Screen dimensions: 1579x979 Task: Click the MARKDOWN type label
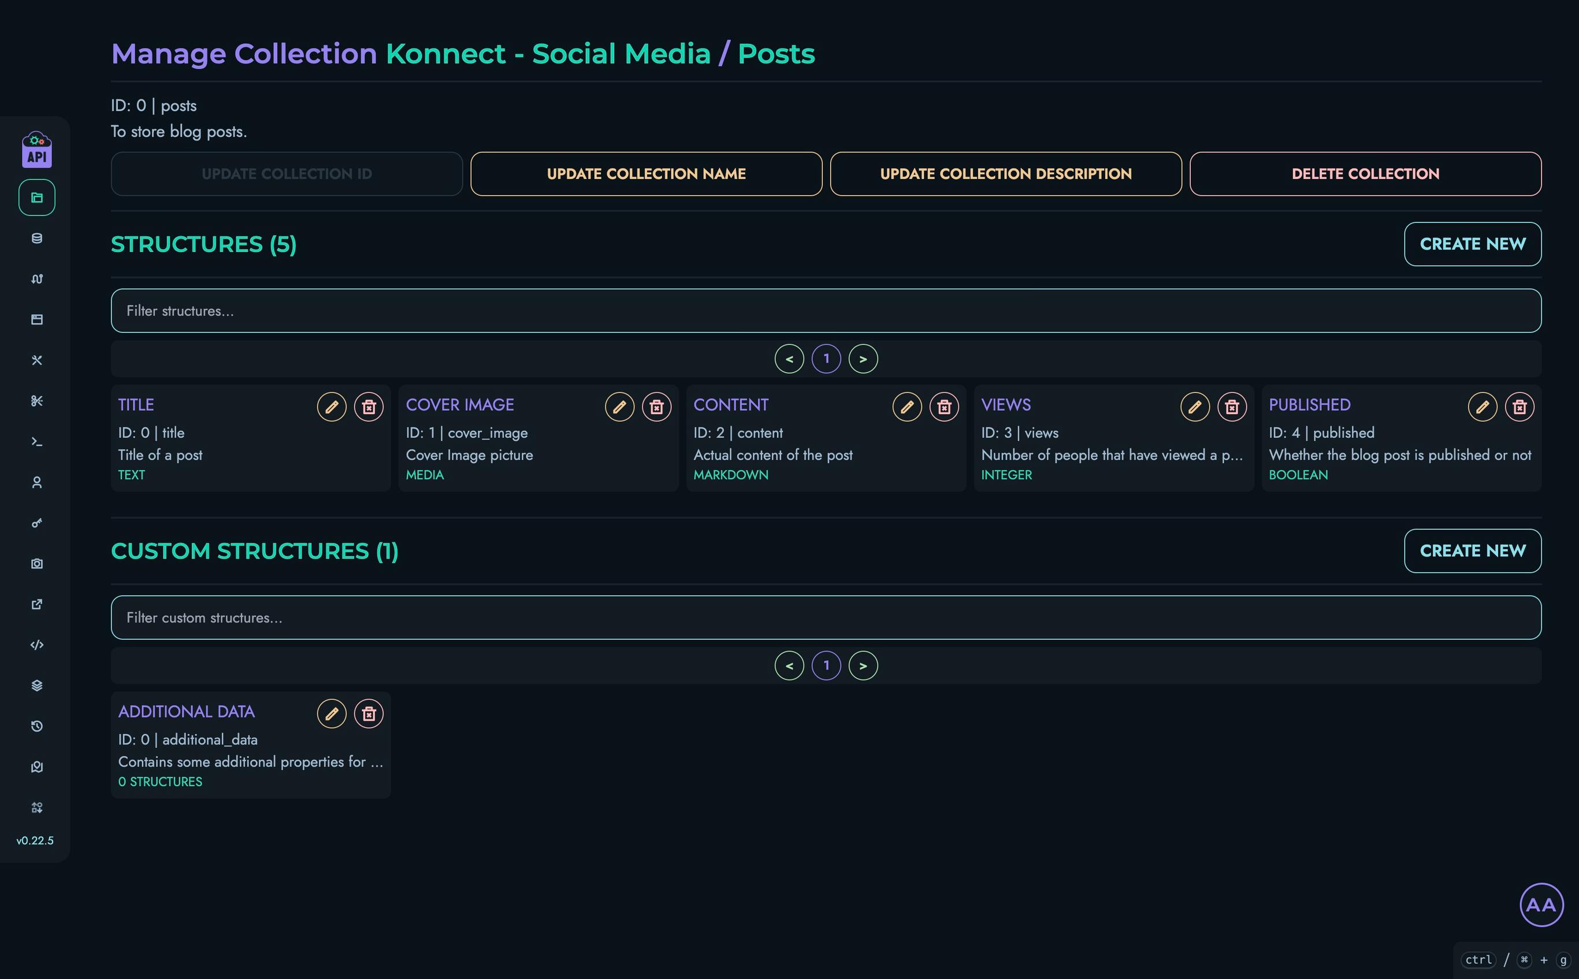pos(730,475)
